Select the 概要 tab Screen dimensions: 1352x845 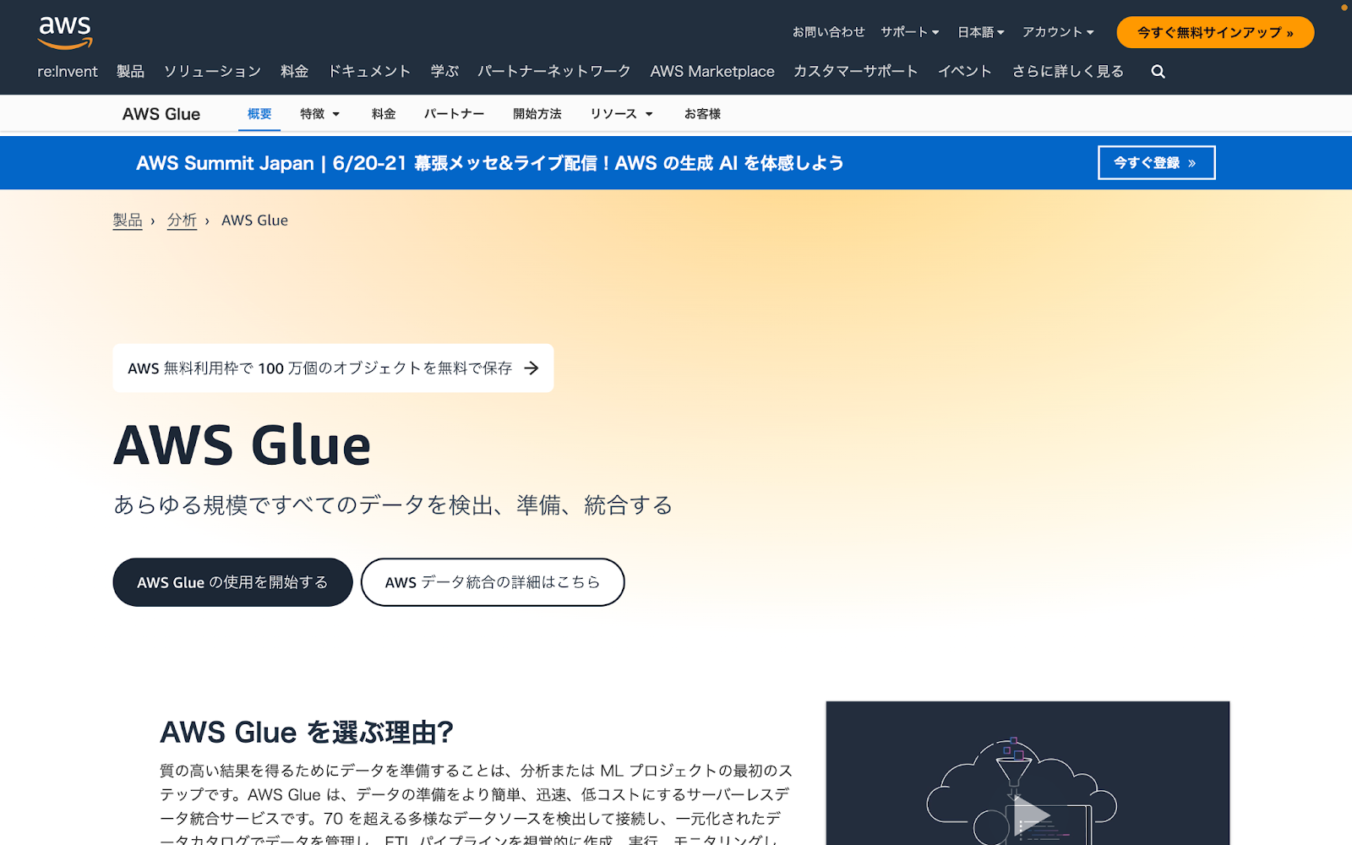259,114
